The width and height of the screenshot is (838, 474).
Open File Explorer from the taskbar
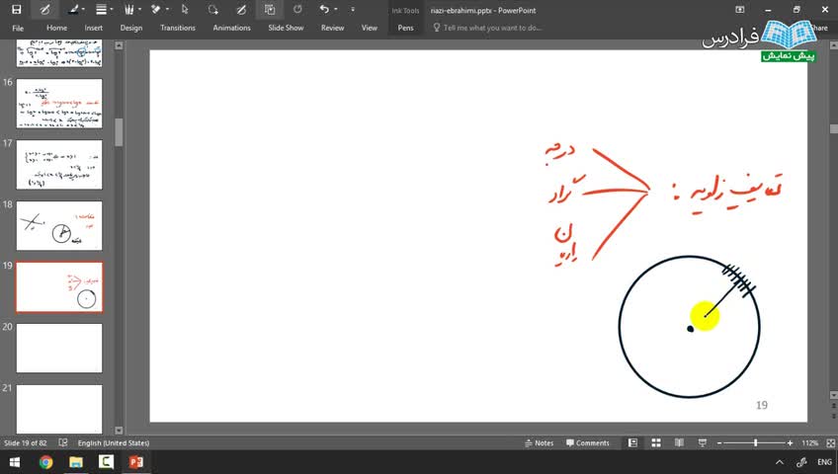76,462
